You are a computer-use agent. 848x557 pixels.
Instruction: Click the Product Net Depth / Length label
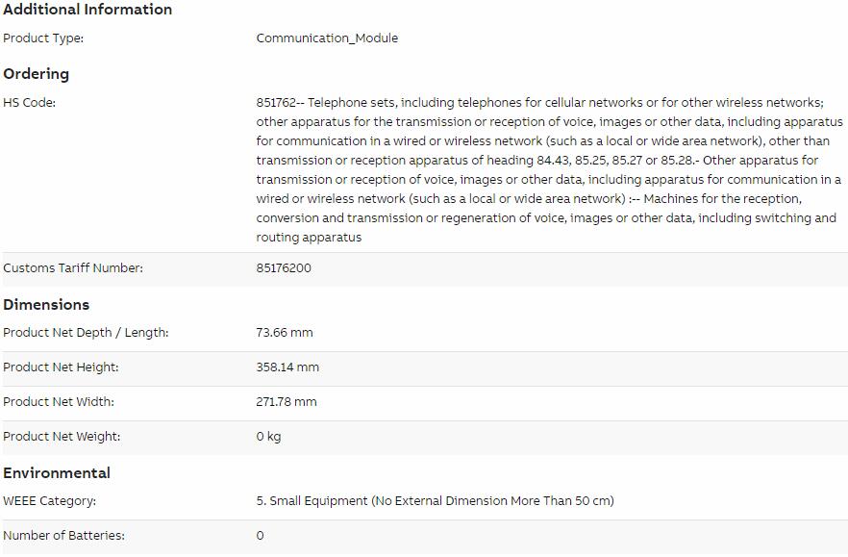point(86,332)
